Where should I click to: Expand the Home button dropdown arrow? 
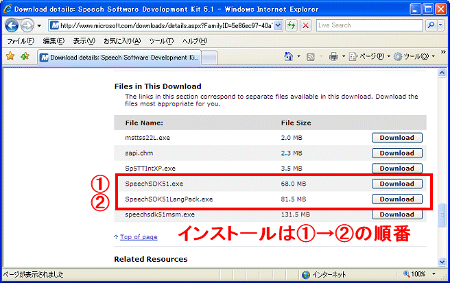(299, 56)
